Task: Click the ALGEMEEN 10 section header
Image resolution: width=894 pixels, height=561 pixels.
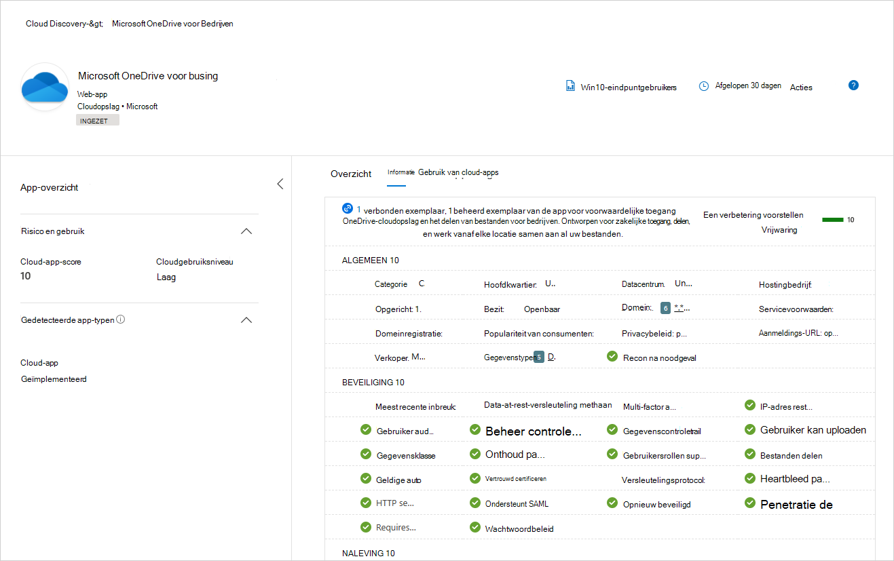Action: tap(371, 260)
